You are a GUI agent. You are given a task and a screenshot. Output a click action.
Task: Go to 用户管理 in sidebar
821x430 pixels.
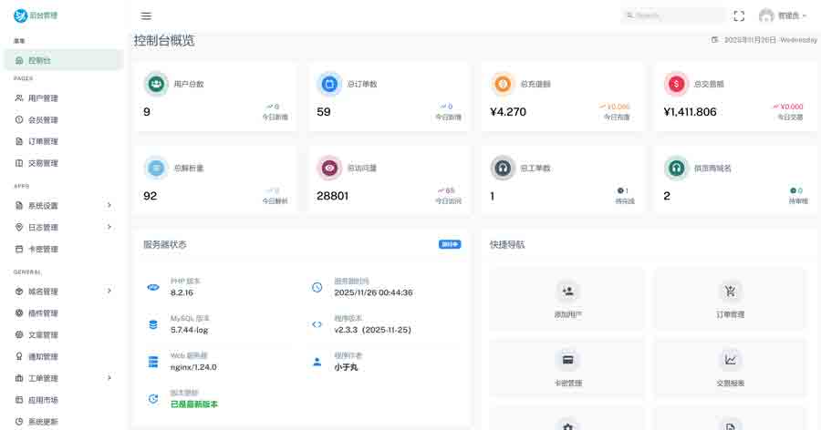[x=42, y=98]
